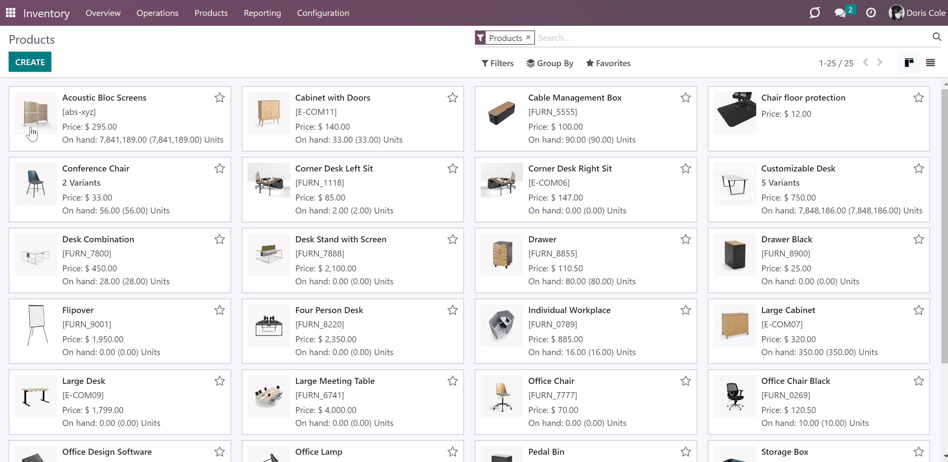Favorite the Drawer product
The width and height of the screenshot is (948, 462).
pos(686,240)
